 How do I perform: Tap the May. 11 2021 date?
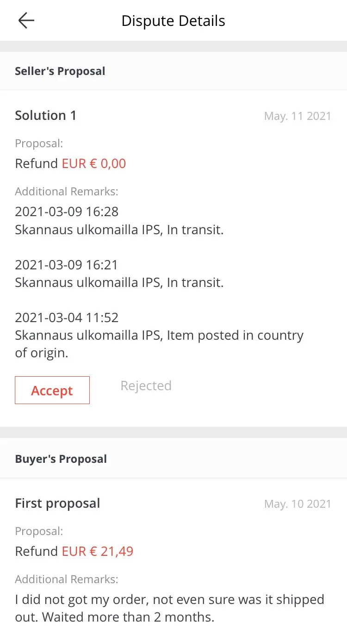pyautogui.click(x=297, y=116)
